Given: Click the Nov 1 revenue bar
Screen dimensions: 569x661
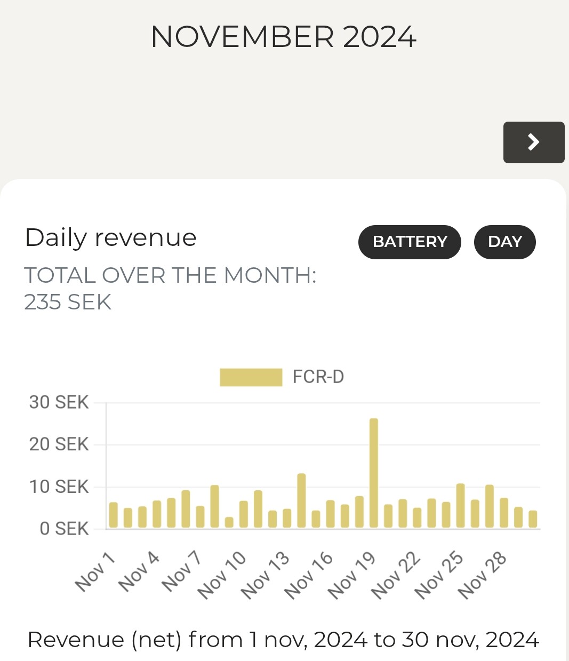Looking at the screenshot, I should [x=114, y=515].
